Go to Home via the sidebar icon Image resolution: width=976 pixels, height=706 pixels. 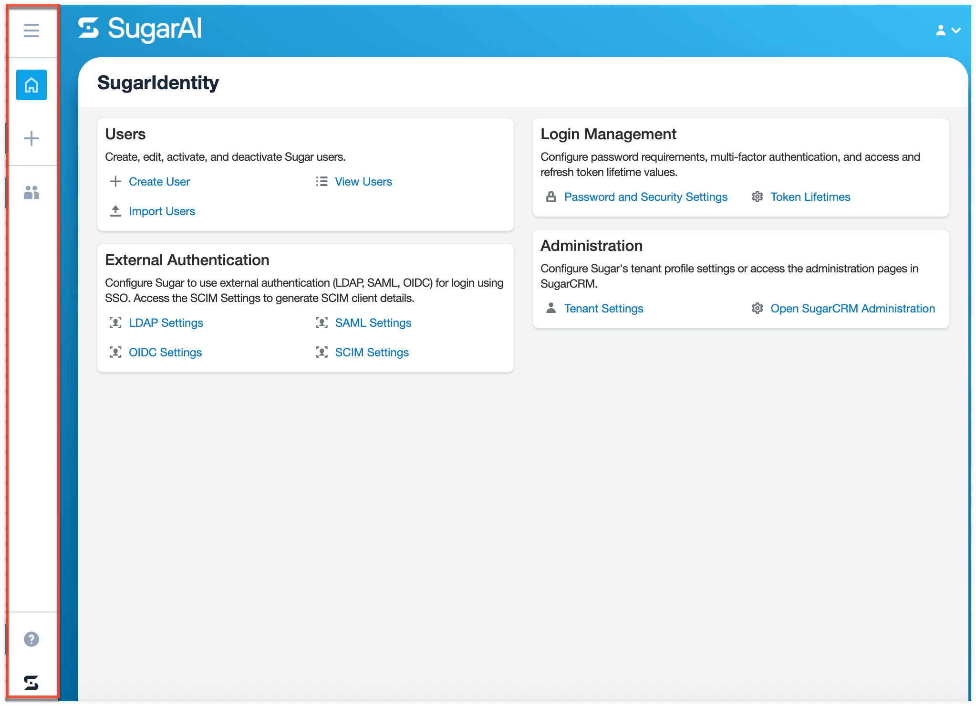31,85
